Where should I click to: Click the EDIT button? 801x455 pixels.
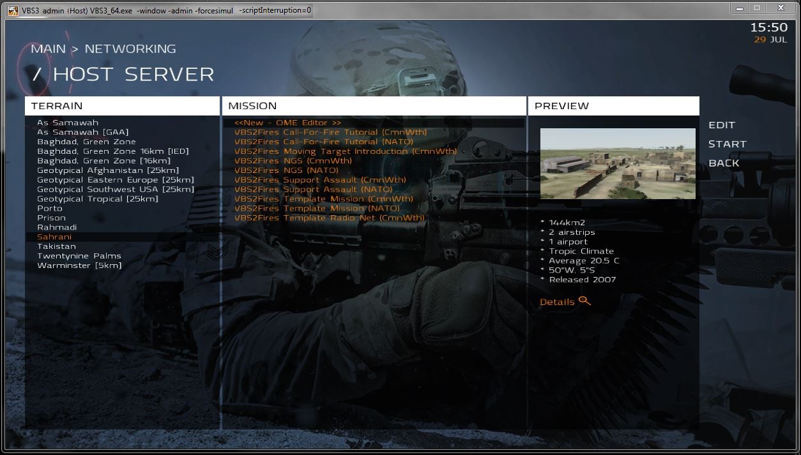pyautogui.click(x=722, y=125)
